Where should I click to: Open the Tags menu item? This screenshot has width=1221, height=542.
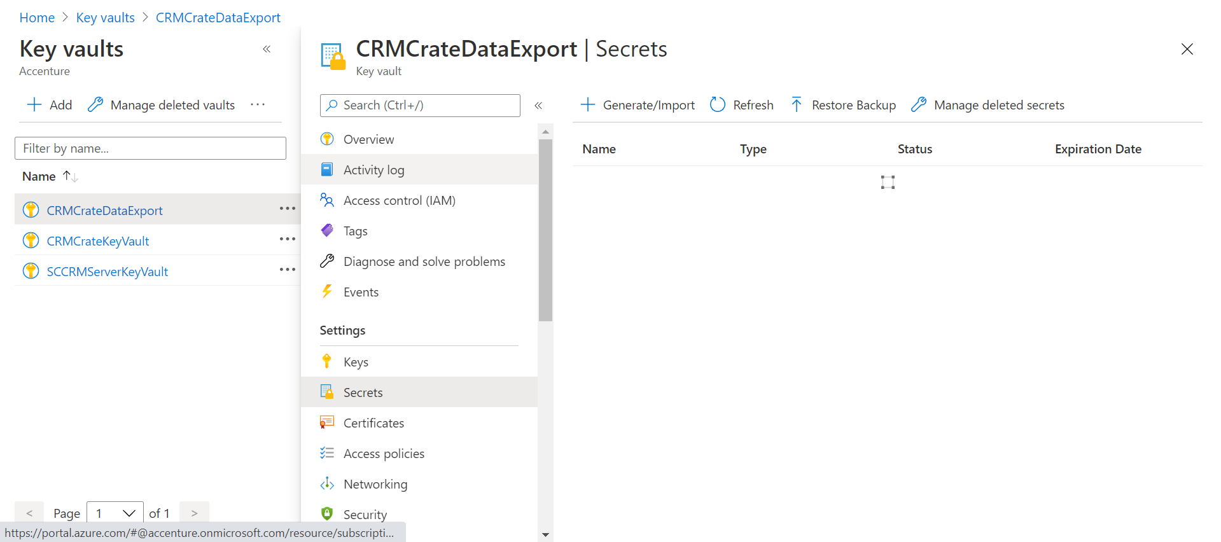click(419, 231)
